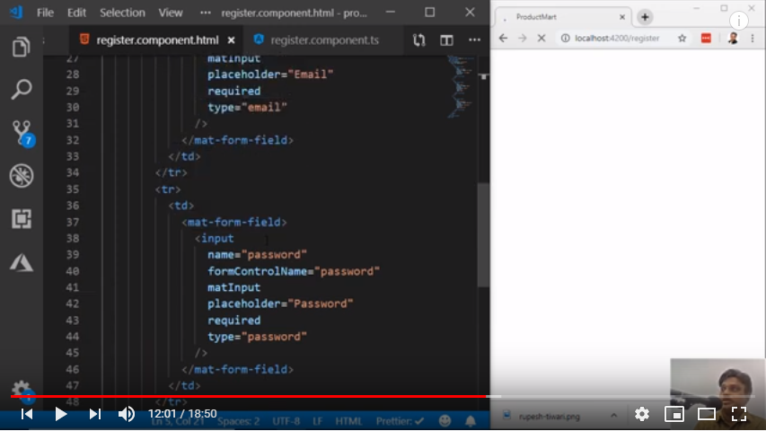
Task: Expand options for rupesh-tiwari.png download
Action: 614,415
